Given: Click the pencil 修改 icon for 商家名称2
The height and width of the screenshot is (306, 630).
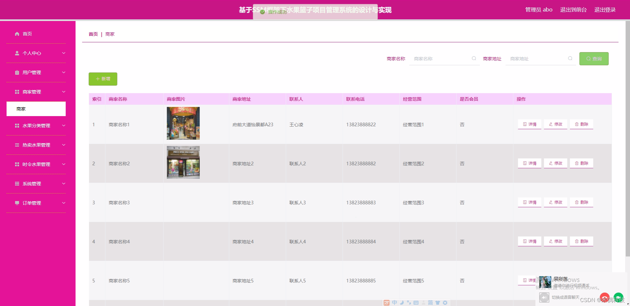Looking at the screenshot, I should [551, 163].
